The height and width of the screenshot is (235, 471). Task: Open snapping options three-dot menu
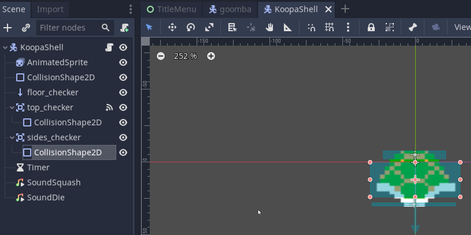tap(348, 27)
